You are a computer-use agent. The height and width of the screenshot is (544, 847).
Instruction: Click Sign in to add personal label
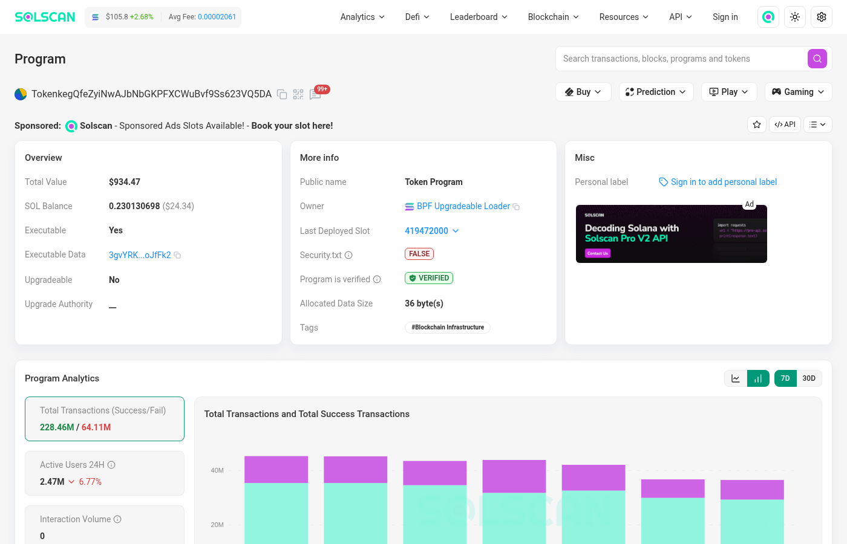(x=724, y=182)
